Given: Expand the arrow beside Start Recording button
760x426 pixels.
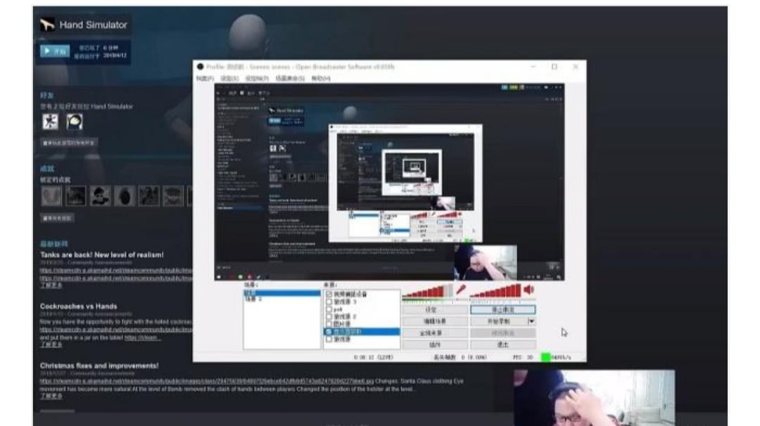Looking at the screenshot, I should 531,321.
